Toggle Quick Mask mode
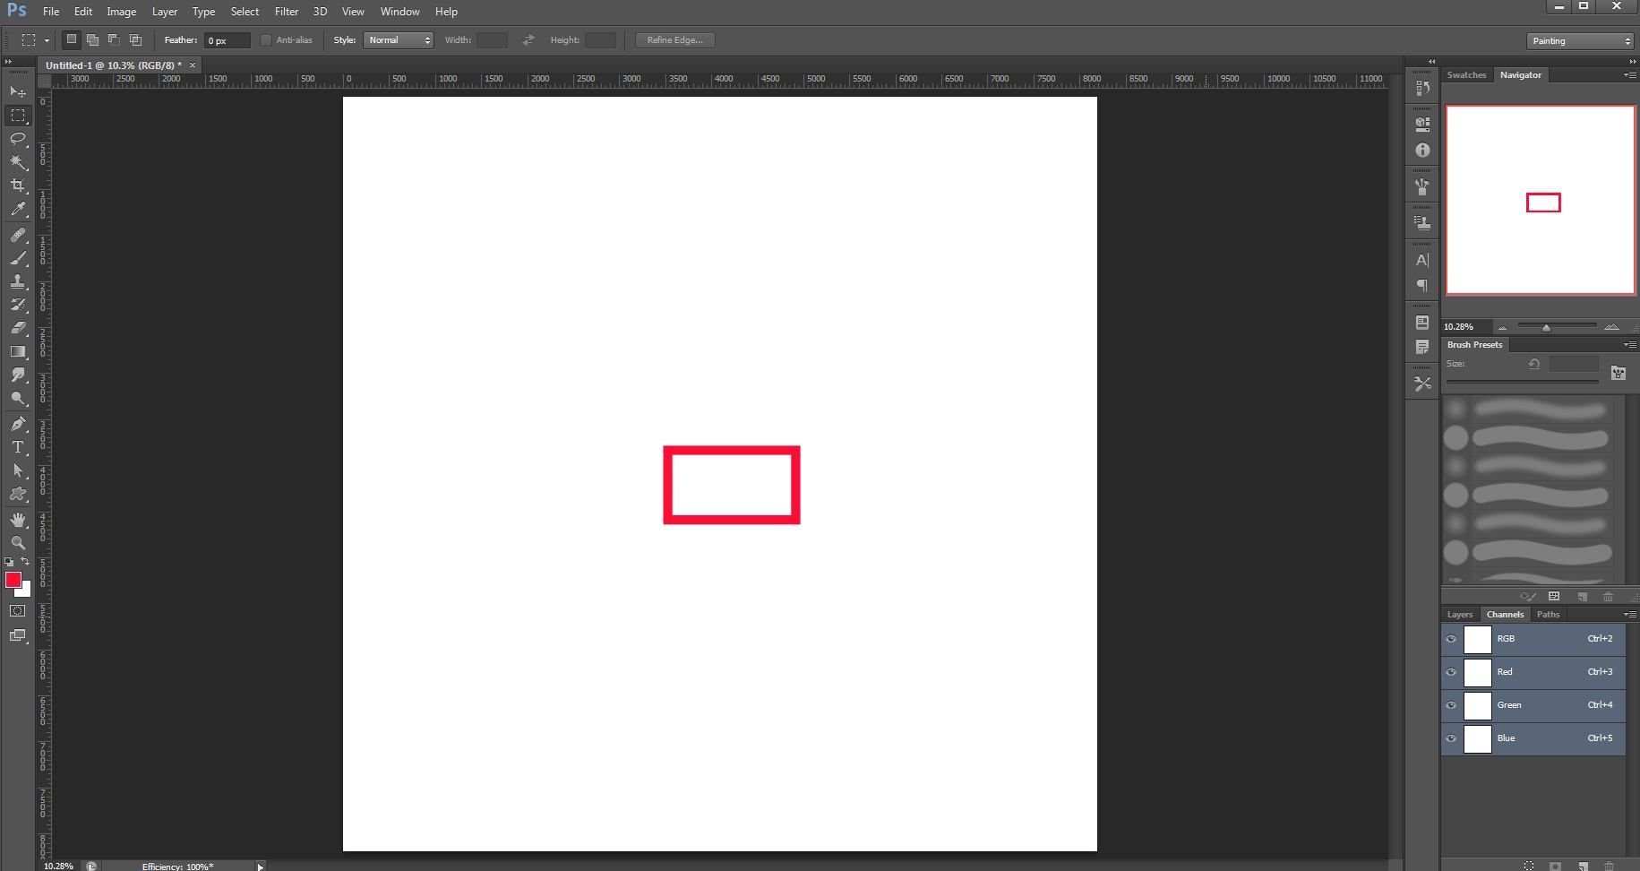1640x871 pixels. tap(18, 611)
